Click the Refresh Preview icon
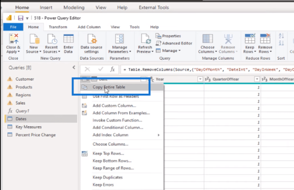 (x=145, y=39)
